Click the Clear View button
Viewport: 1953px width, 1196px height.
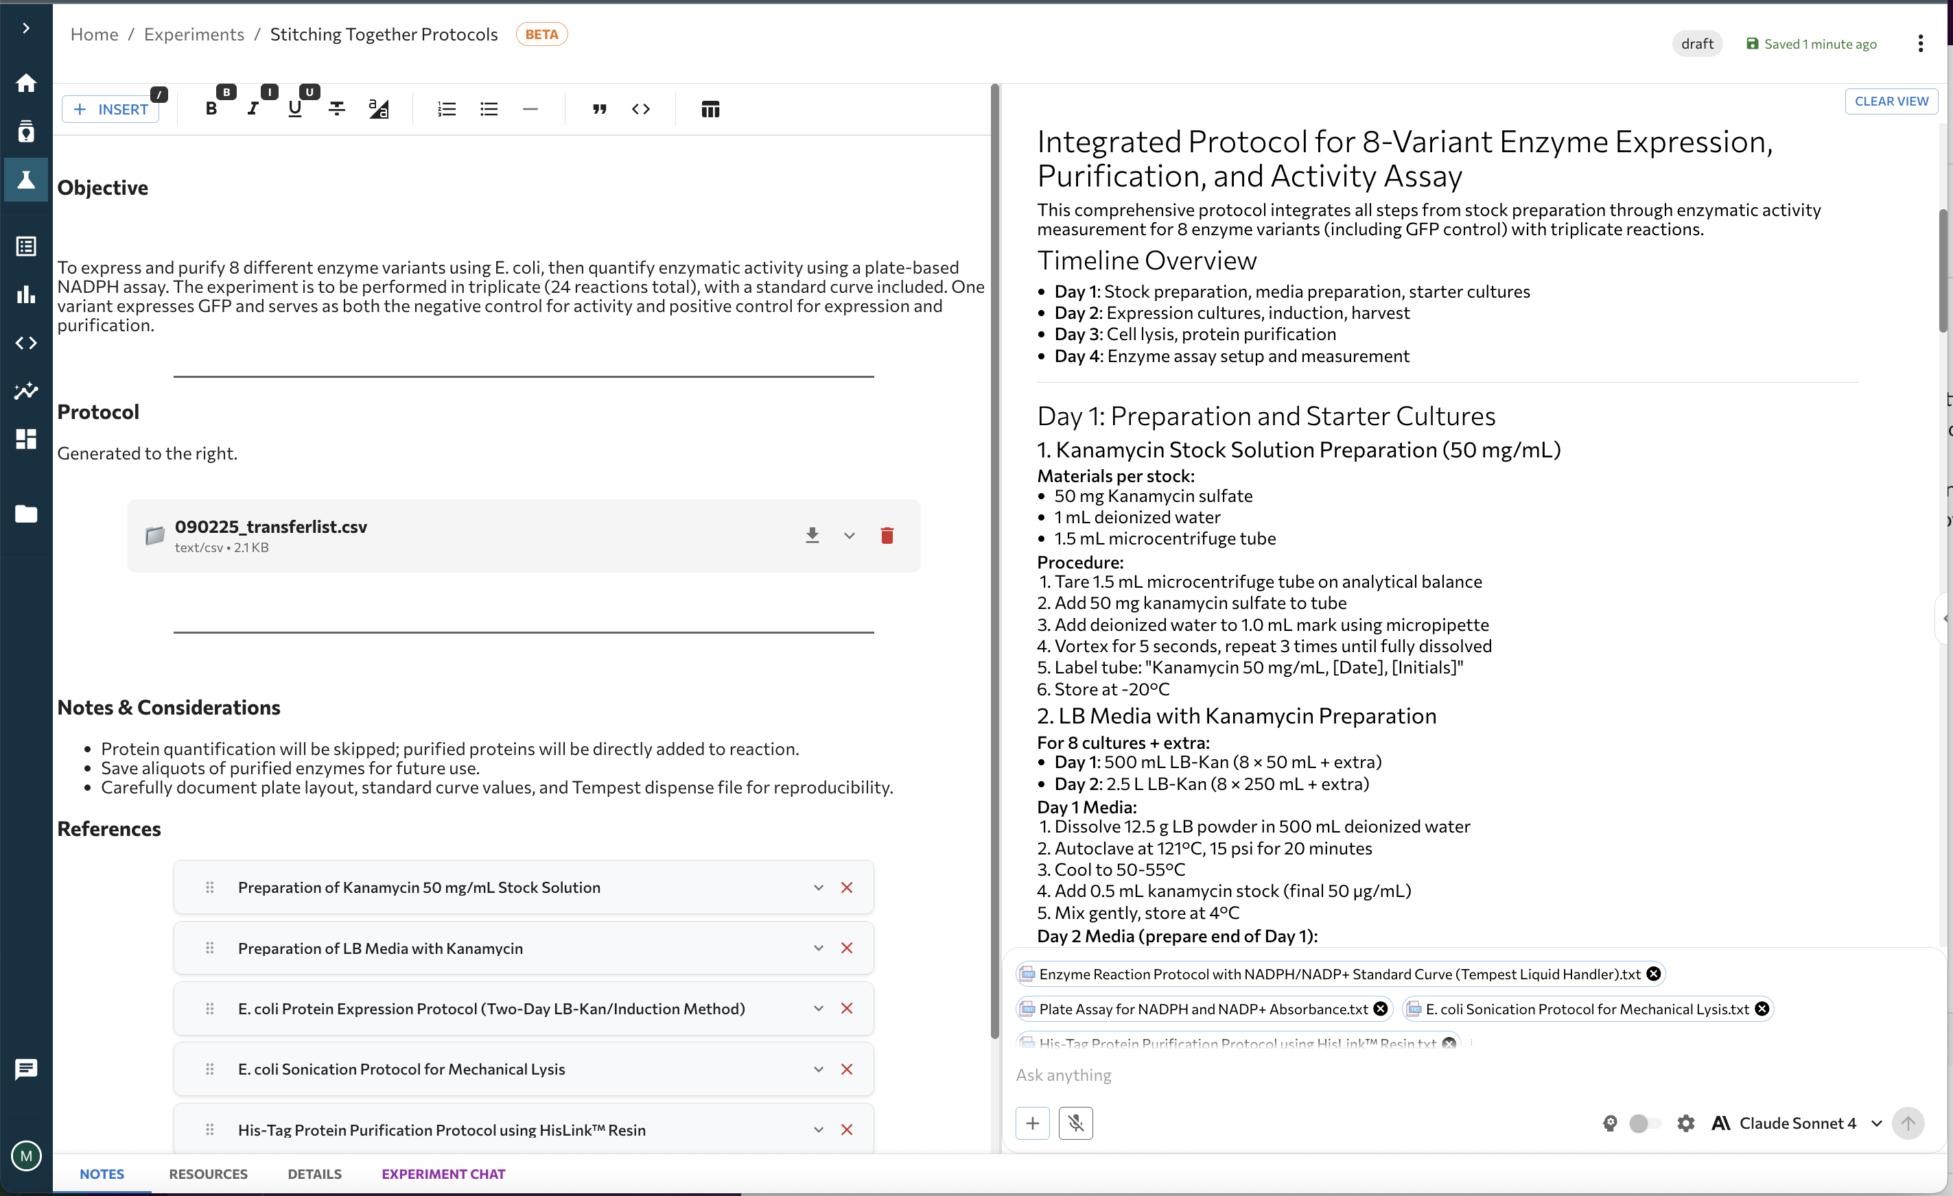1891,101
